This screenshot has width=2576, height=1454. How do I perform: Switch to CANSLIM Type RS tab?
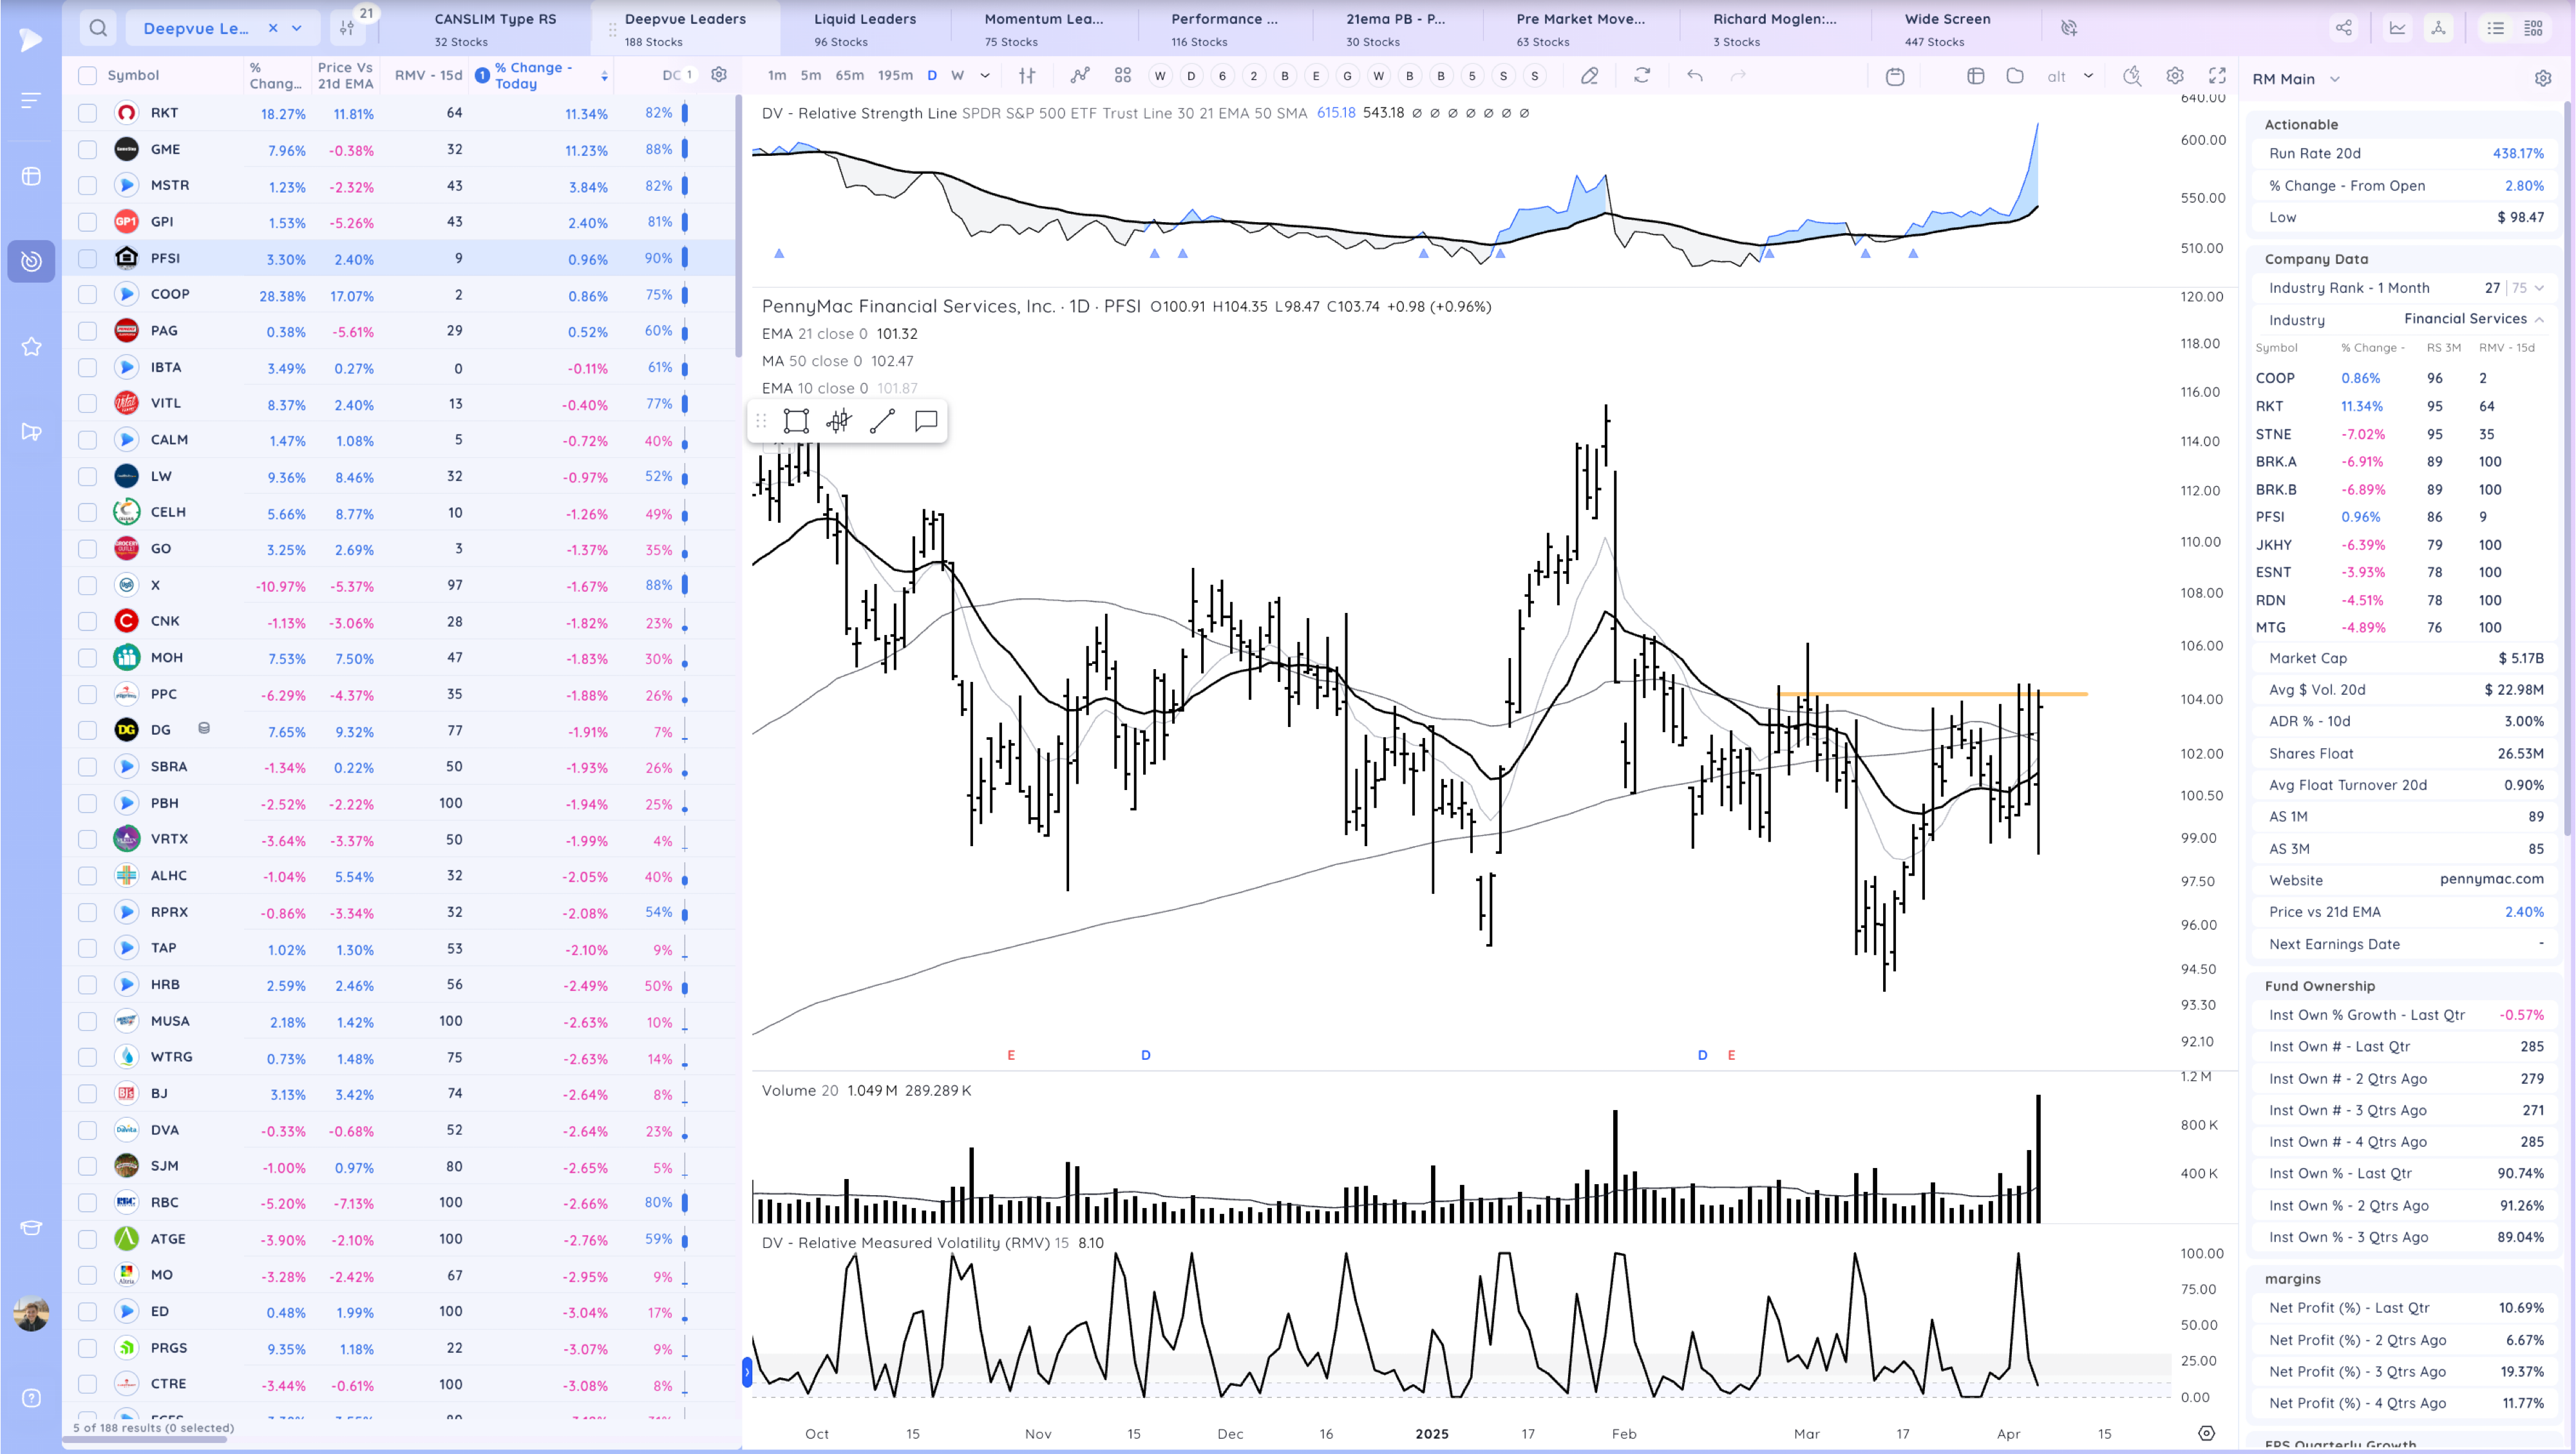tap(495, 29)
